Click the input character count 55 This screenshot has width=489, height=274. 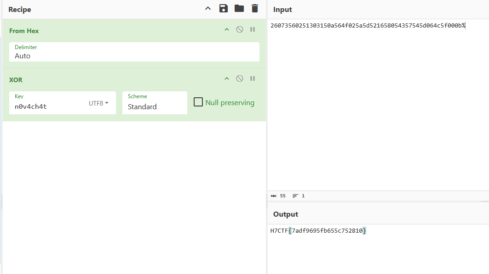click(278, 196)
